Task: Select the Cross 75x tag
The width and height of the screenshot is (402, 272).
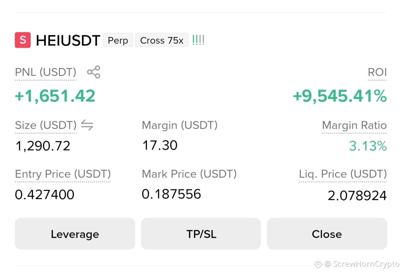Action: coord(162,40)
